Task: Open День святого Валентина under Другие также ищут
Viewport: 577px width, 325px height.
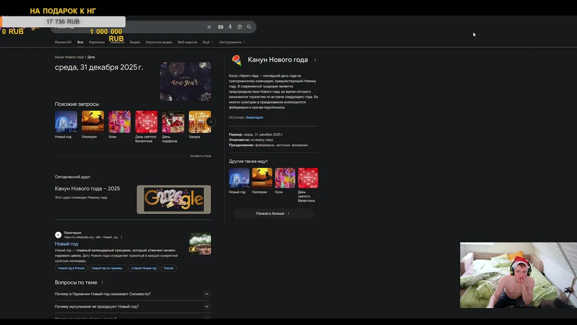Action: pyautogui.click(x=308, y=178)
